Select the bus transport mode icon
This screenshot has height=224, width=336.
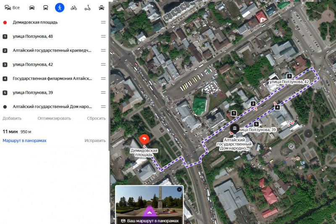pyautogui.click(x=46, y=8)
